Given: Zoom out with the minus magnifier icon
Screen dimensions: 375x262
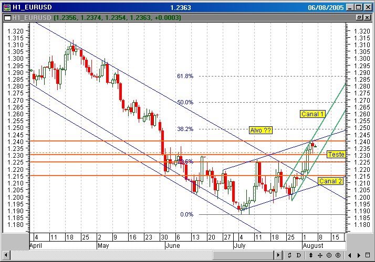Looking at the screenshot, I should [329, 255].
